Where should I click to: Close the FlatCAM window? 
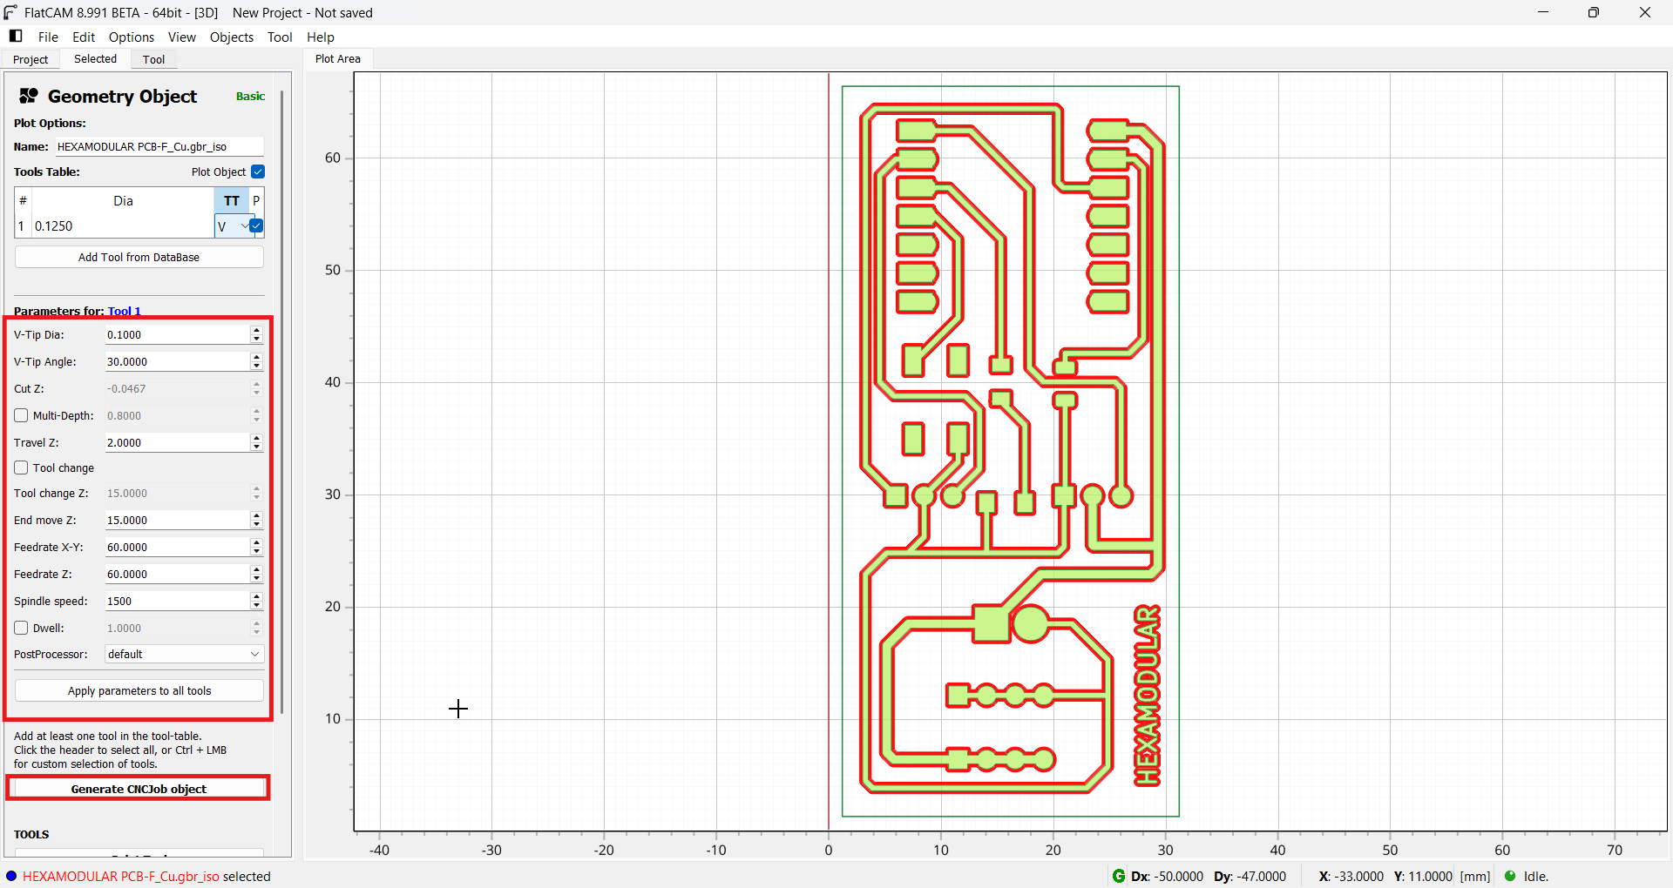point(1645,12)
